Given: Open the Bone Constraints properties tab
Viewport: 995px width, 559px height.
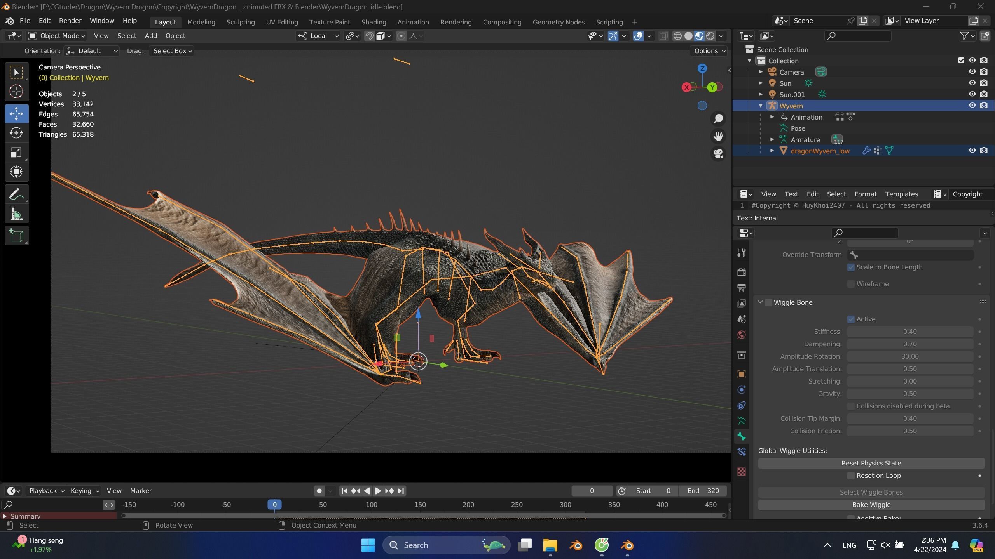Looking at the screenshot, I should [742, 452].
